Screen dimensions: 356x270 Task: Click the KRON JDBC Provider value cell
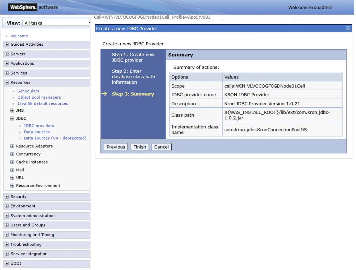pos(282,95)
